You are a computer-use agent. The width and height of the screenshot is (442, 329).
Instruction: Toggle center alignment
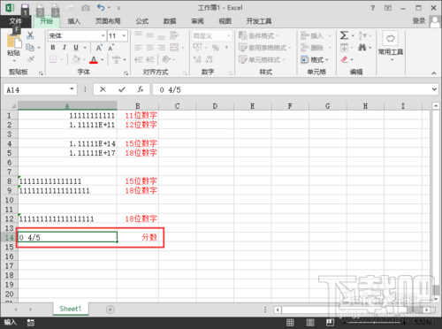coord(150,48)
